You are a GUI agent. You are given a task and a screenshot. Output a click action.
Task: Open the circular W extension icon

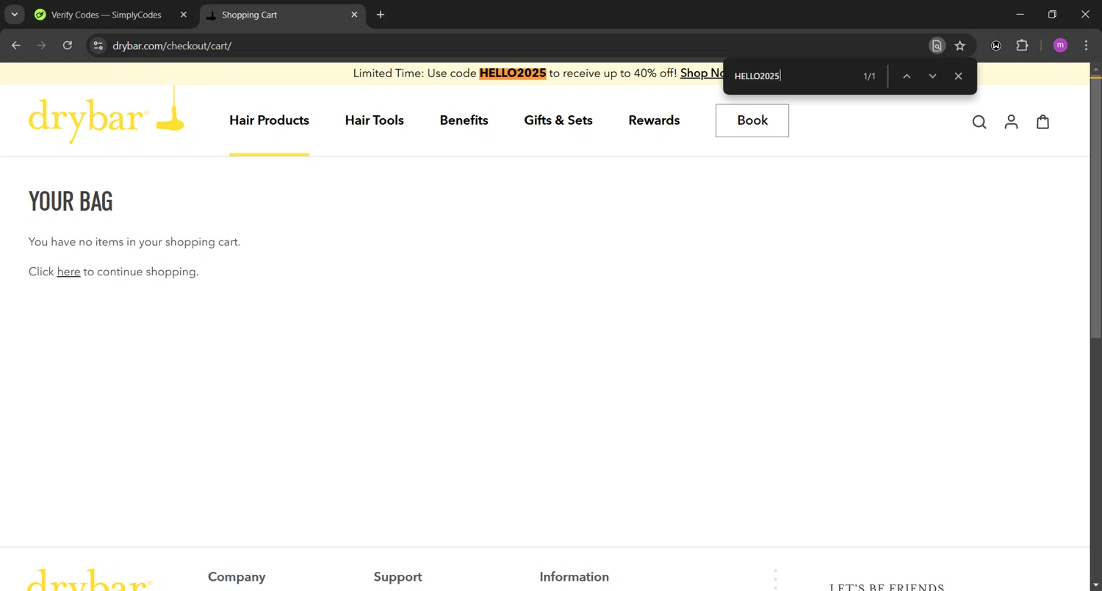click(x=996, y=46)
